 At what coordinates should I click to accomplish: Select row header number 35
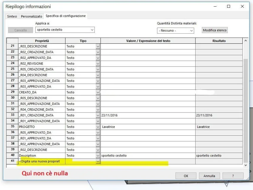pyautogui.click(x=12, y=126)
